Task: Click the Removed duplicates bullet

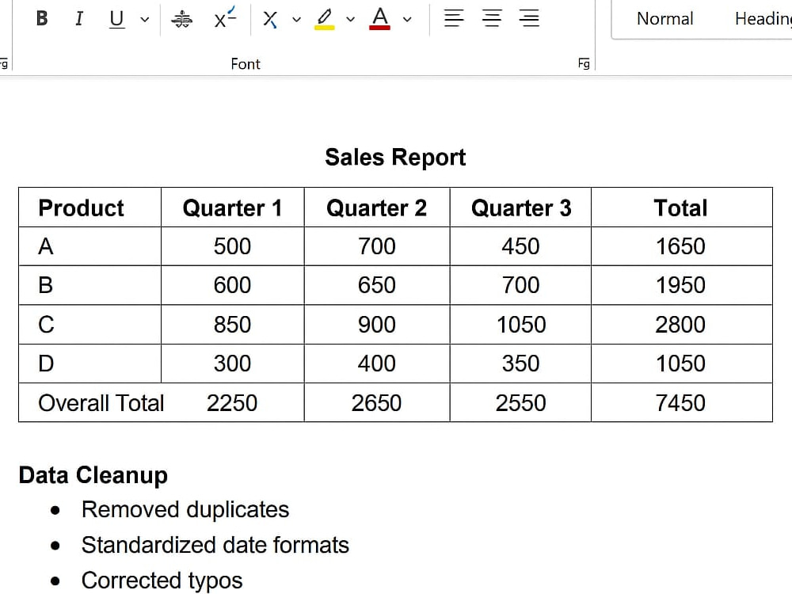Action: click(x=185, y=509)
